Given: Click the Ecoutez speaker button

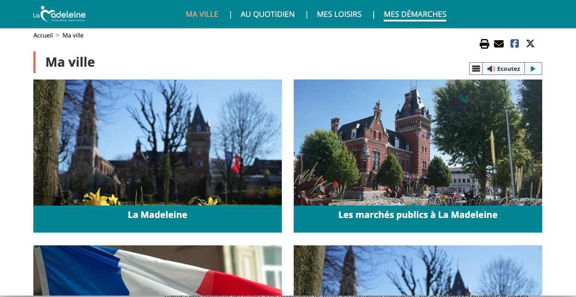Looking at the screenshot, I should click(503, 69).
